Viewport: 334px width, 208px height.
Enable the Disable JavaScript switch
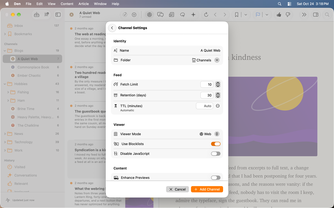(216, 154)
